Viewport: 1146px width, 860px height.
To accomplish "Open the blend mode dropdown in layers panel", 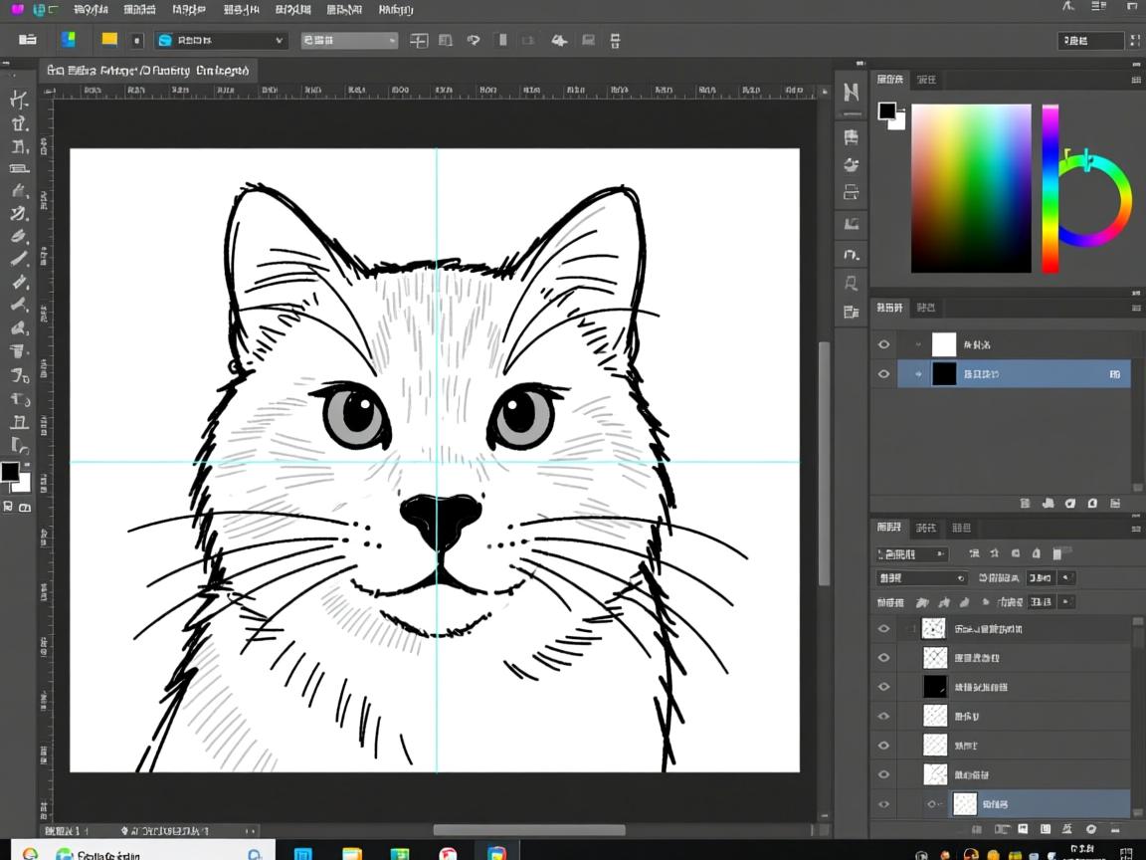I will 921,578.
